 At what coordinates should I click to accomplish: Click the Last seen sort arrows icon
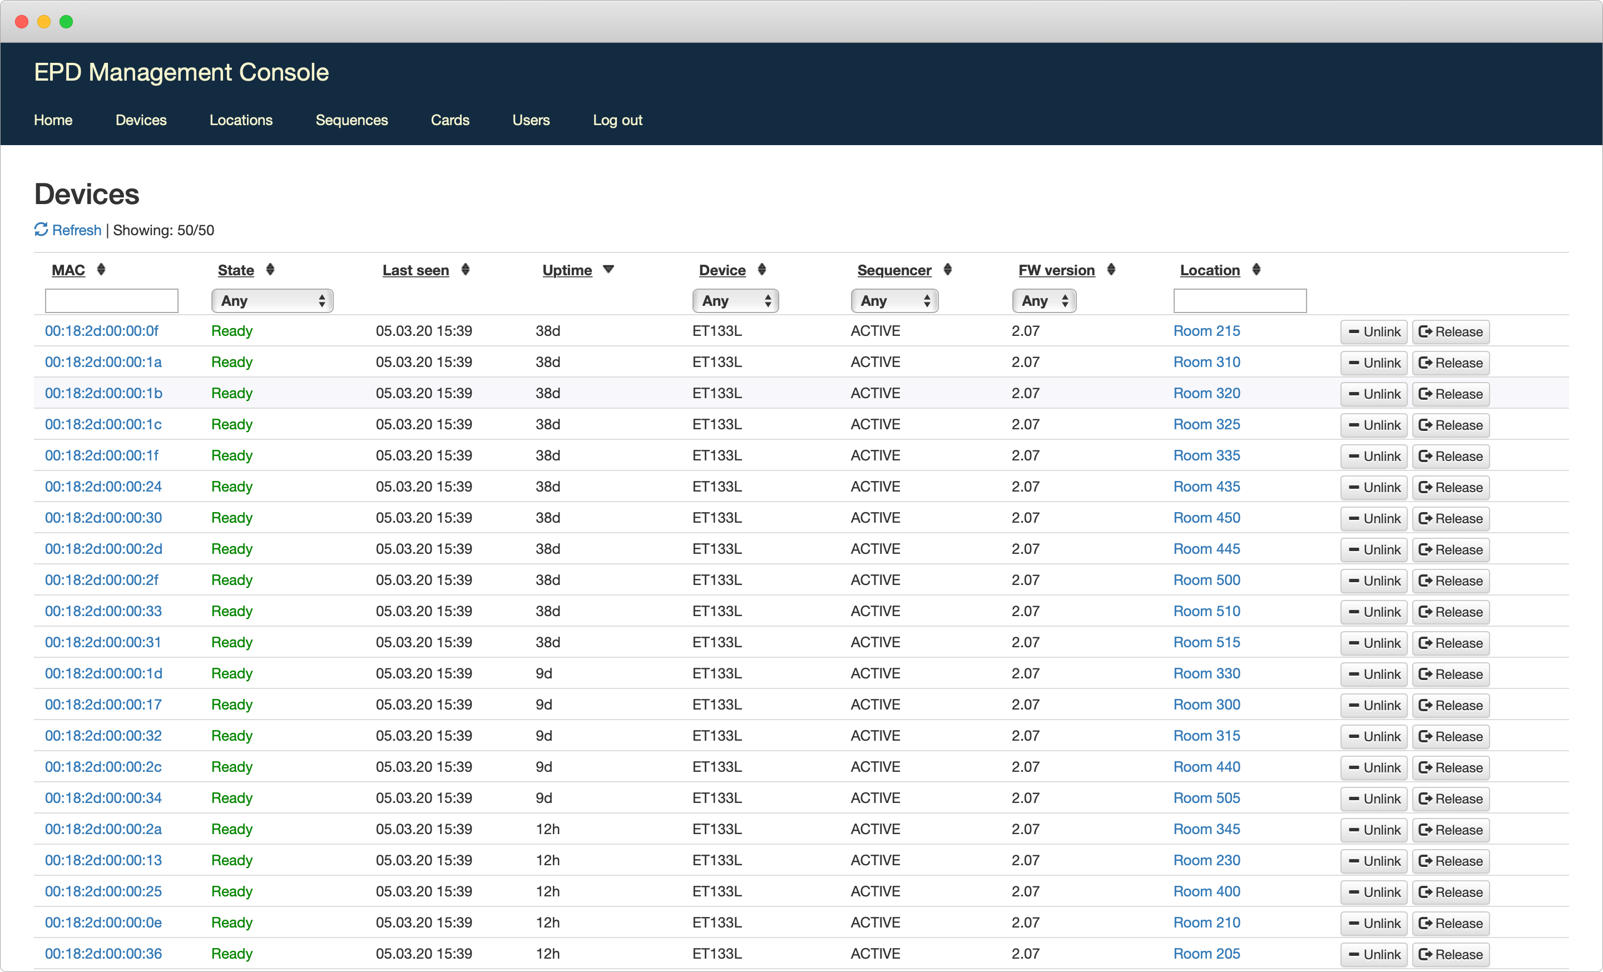[465, 269]
